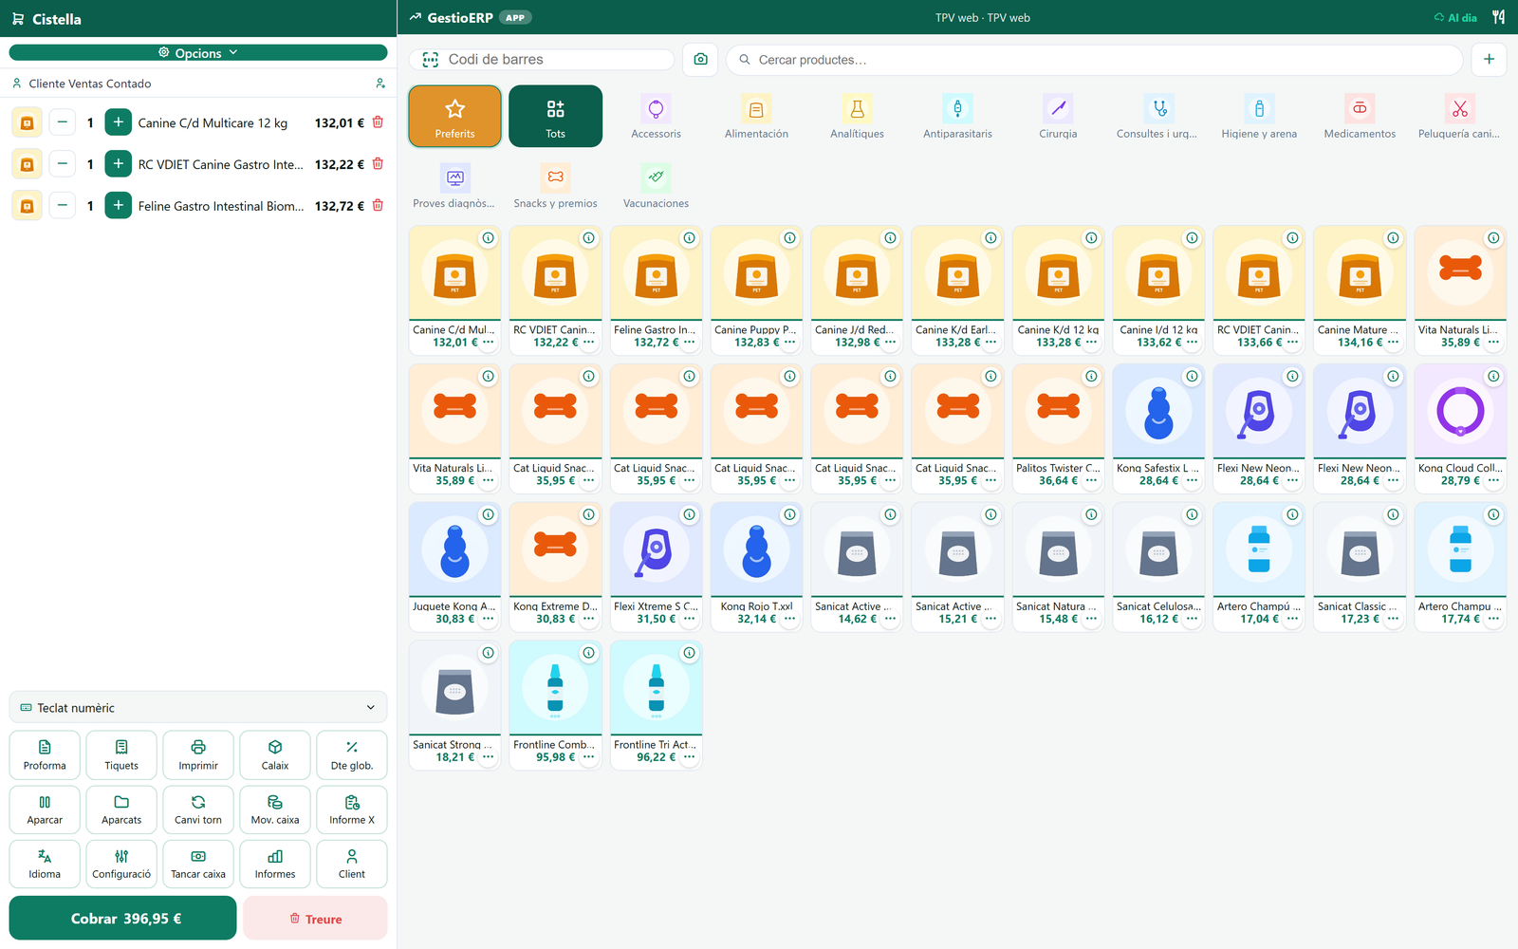
Task: Remove RC VDIET Canine Gastro cart line
Action: [378, 163]
